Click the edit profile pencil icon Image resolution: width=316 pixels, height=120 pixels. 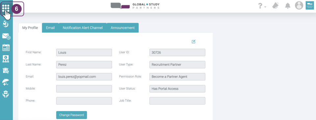194,42
